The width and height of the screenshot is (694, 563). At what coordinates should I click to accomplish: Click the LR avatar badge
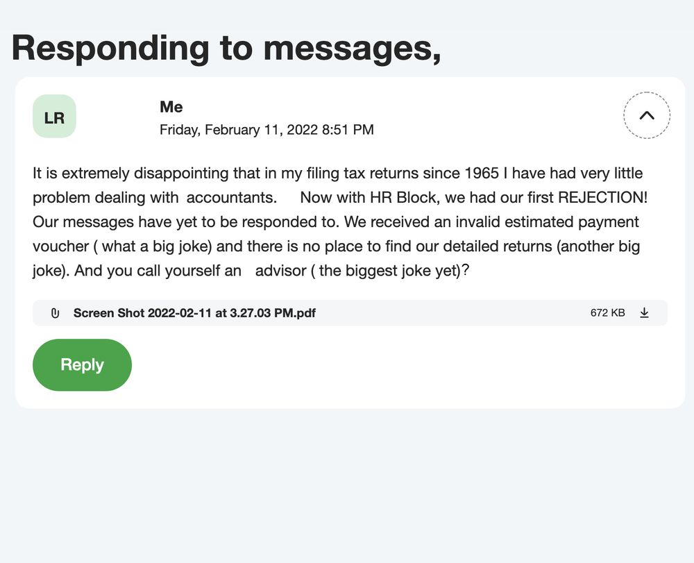click(x=54, y=117)
